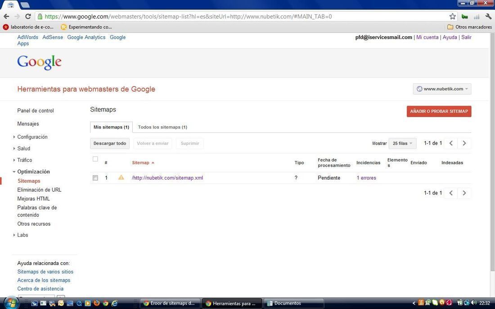Open the laboratorio de e-co... bookmark
This screenshot has height=309, width=495.
(x=28, y=27)
